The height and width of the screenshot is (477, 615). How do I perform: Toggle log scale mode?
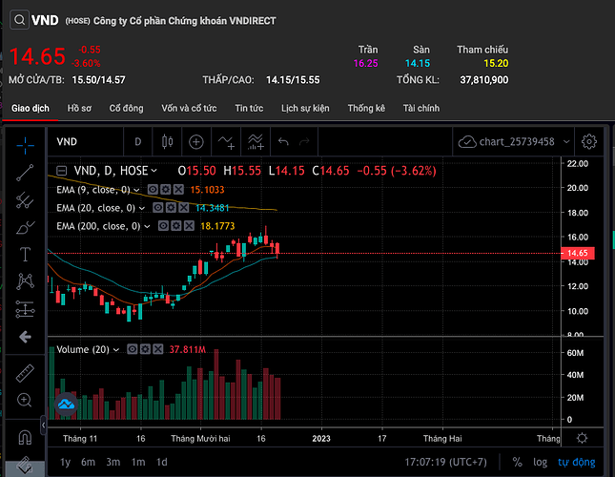coord(540,462)
